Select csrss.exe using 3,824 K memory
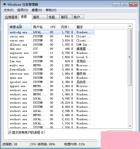Image resolution: width=140 pixels, height=149 pixels. pos(51,41)
